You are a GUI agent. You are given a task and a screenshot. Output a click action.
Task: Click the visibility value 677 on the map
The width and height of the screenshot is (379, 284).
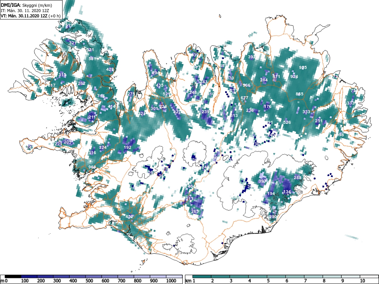point(244,98)
